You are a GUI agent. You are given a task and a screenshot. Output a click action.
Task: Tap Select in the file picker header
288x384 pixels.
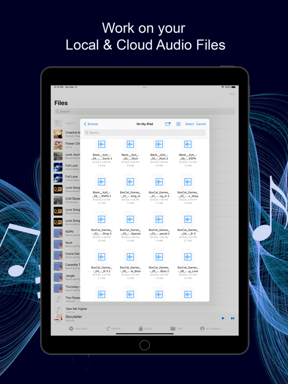(189, 124)
